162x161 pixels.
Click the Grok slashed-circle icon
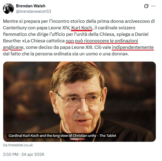pos(146,6)
